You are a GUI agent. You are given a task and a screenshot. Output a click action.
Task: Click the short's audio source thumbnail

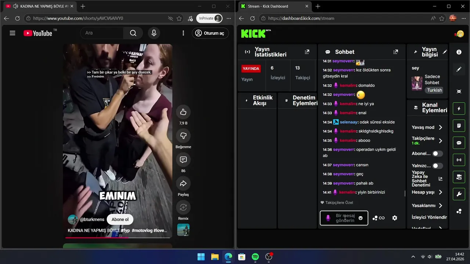(x=183, y=230)
